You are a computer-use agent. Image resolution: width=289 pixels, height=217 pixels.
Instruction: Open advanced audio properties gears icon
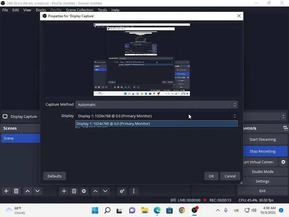(122, 191)
